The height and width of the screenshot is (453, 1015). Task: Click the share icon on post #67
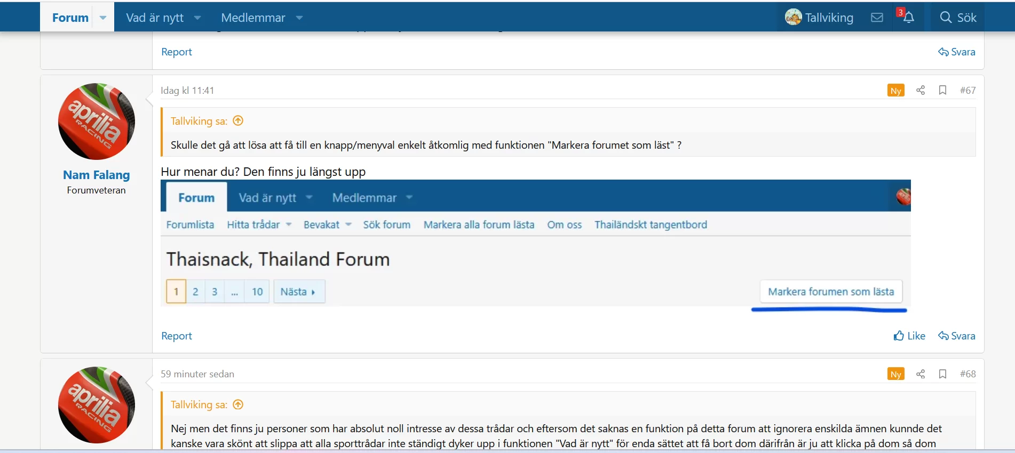tap(921, 90)
